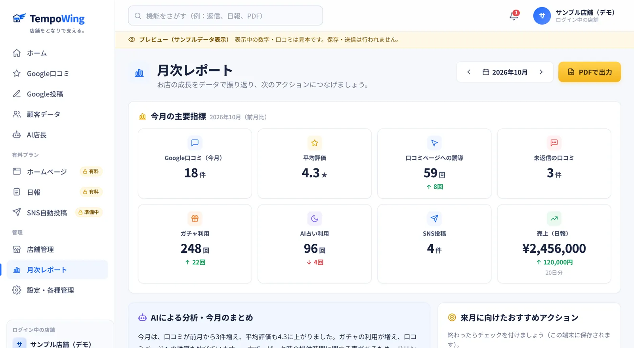Image resolution: width=634 pixels, height=348 pixels.
Task: Open 日報 in the sidebar
Action: click(57, 192)
